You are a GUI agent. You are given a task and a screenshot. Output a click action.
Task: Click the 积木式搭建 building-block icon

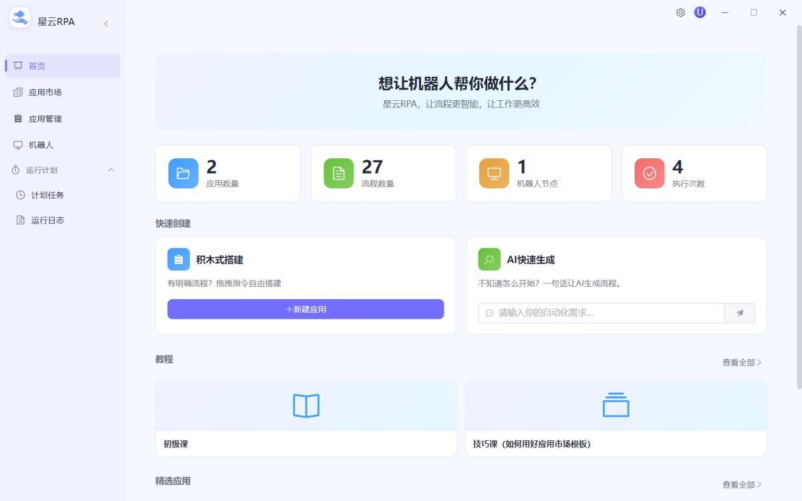tap(176, 259)
